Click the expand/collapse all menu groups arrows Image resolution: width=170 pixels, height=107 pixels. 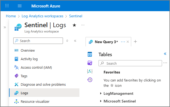[67, 41]
